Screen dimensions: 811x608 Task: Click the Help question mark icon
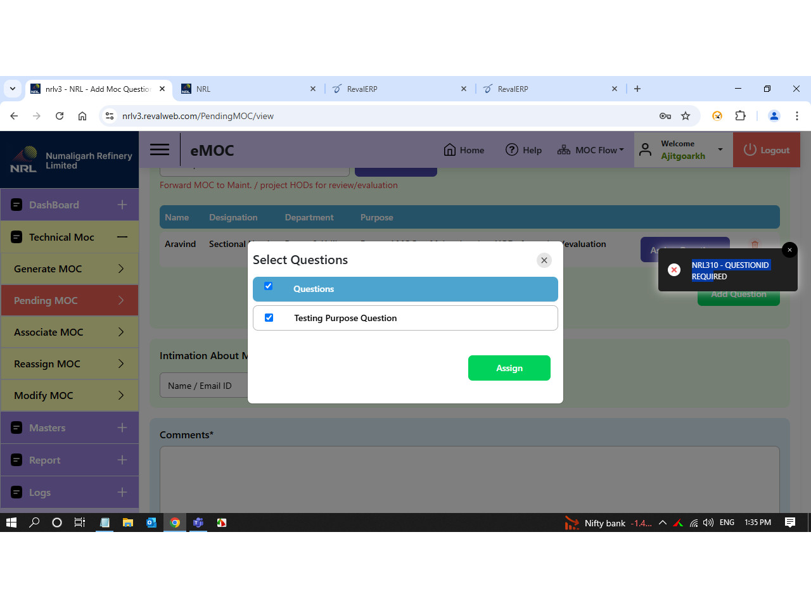point(511,150)
